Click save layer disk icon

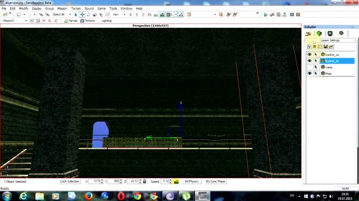[325, 47]
